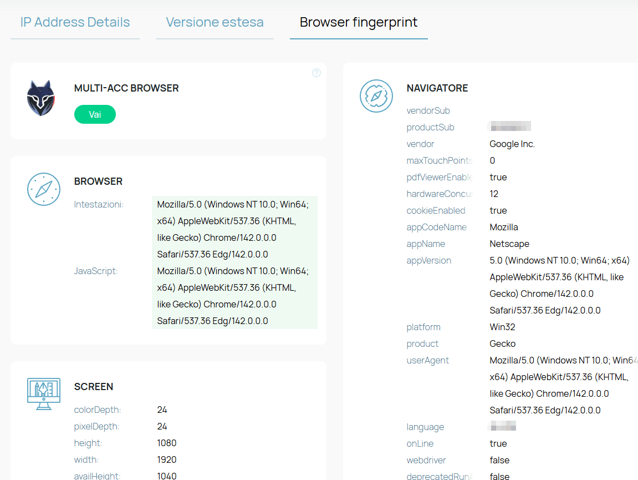Click the blurred language value
Image resolution: width=638 pixels, height=480 pixels.
(x=503, y=427)
